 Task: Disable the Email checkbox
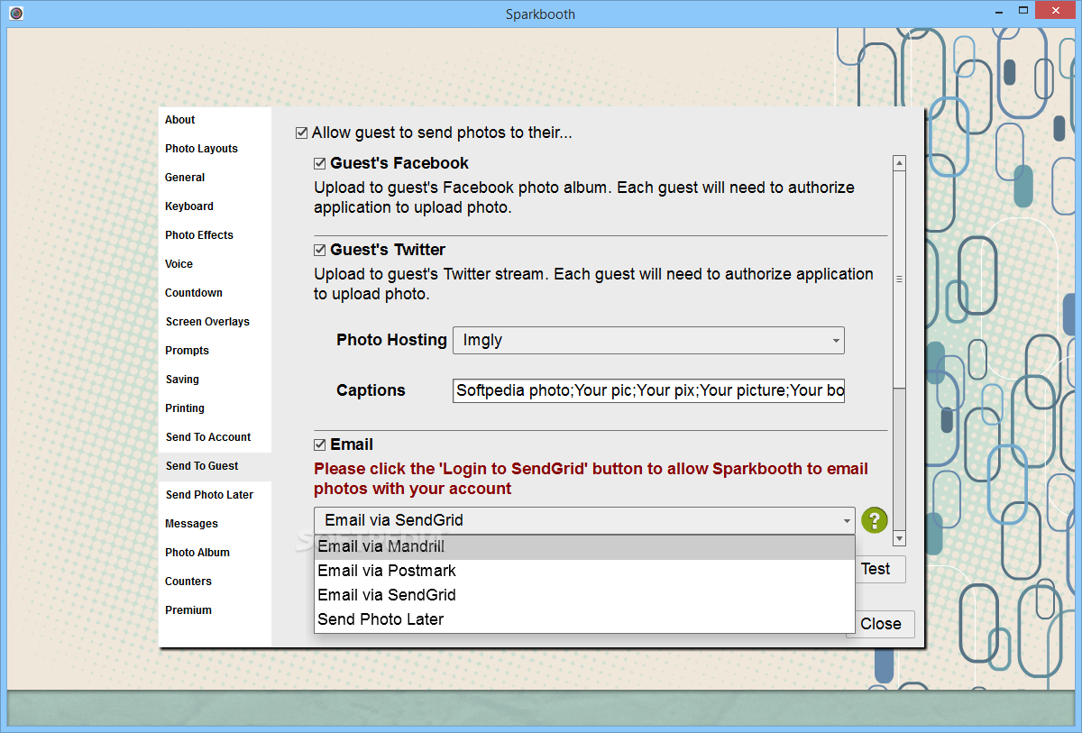click(319, 444)
